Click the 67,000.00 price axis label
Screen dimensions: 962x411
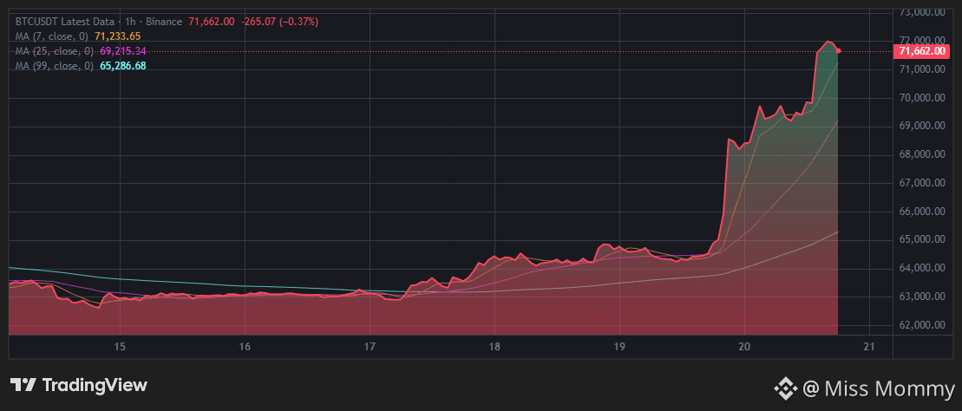[921, 183]
